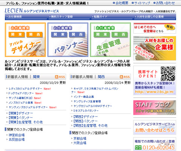Open サンプル縫製 job listing

[20, 98]
